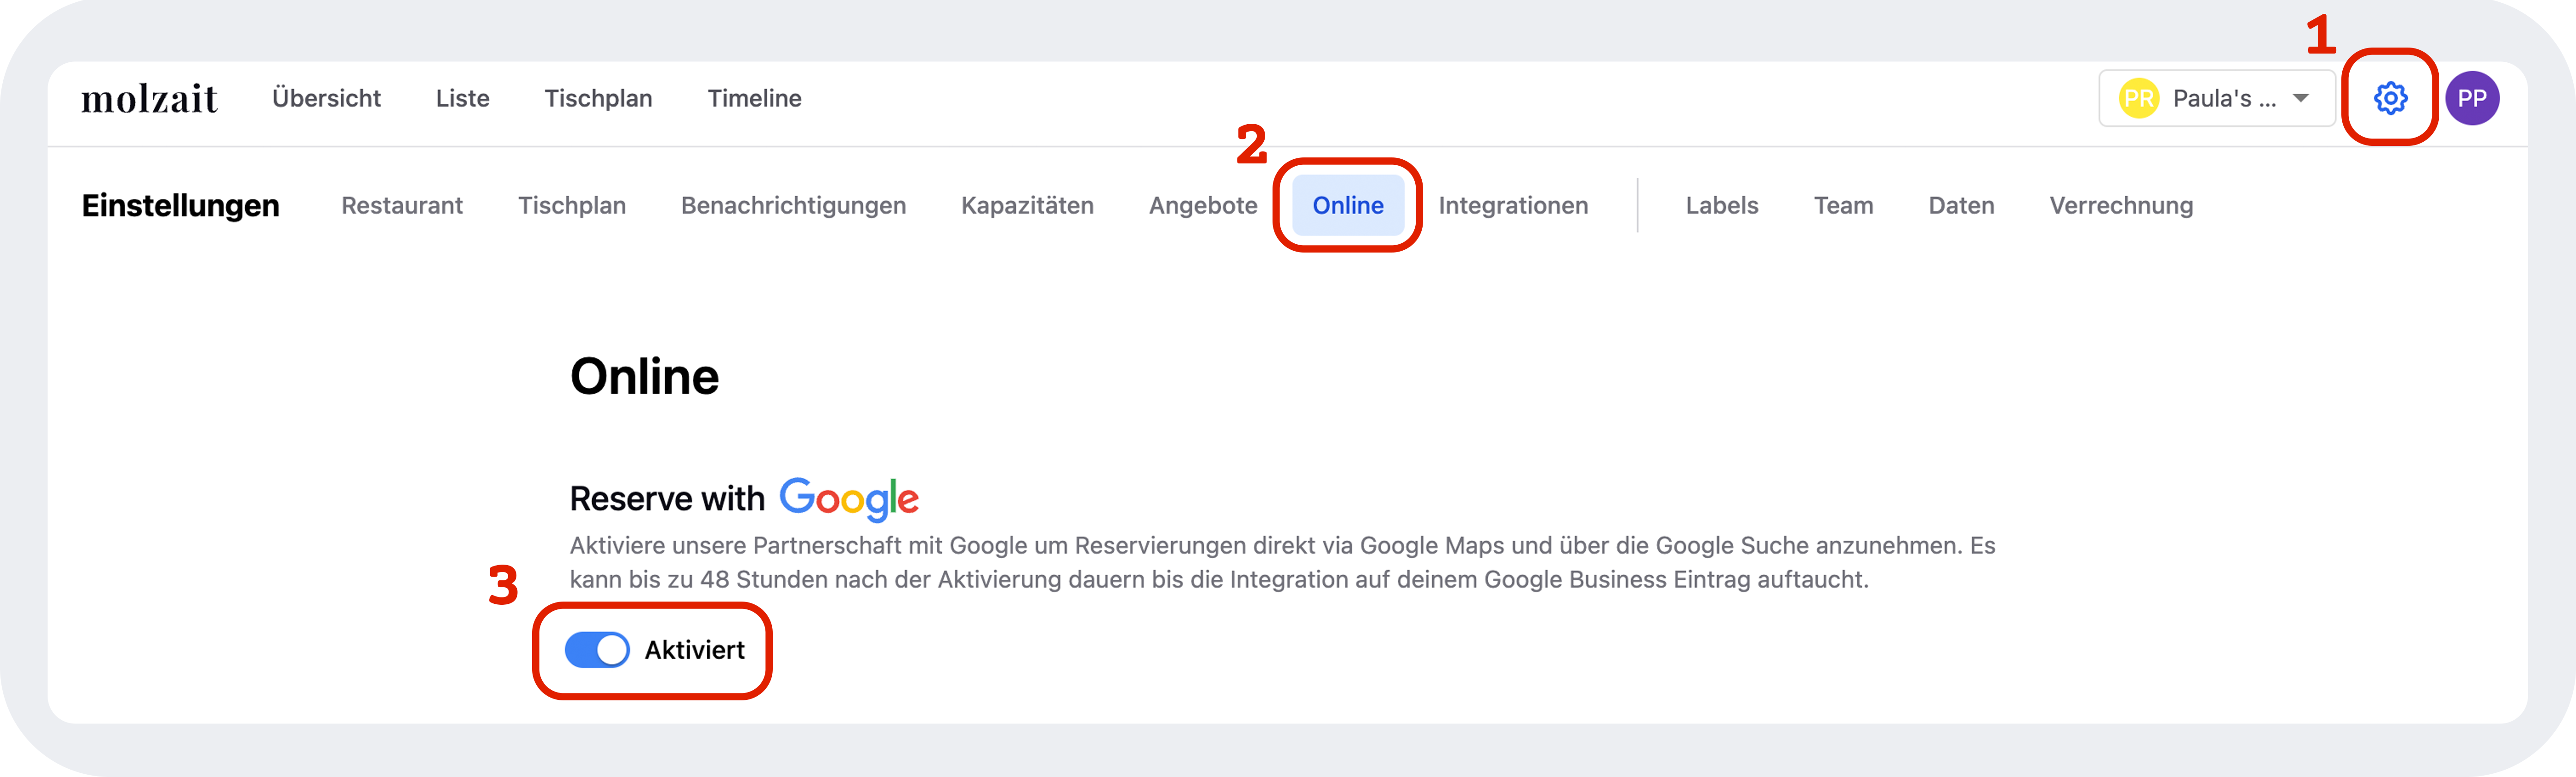The image size is (2576, 777).
Task: Select the Restaurant settings tab
Action: [x=402, y=205]
